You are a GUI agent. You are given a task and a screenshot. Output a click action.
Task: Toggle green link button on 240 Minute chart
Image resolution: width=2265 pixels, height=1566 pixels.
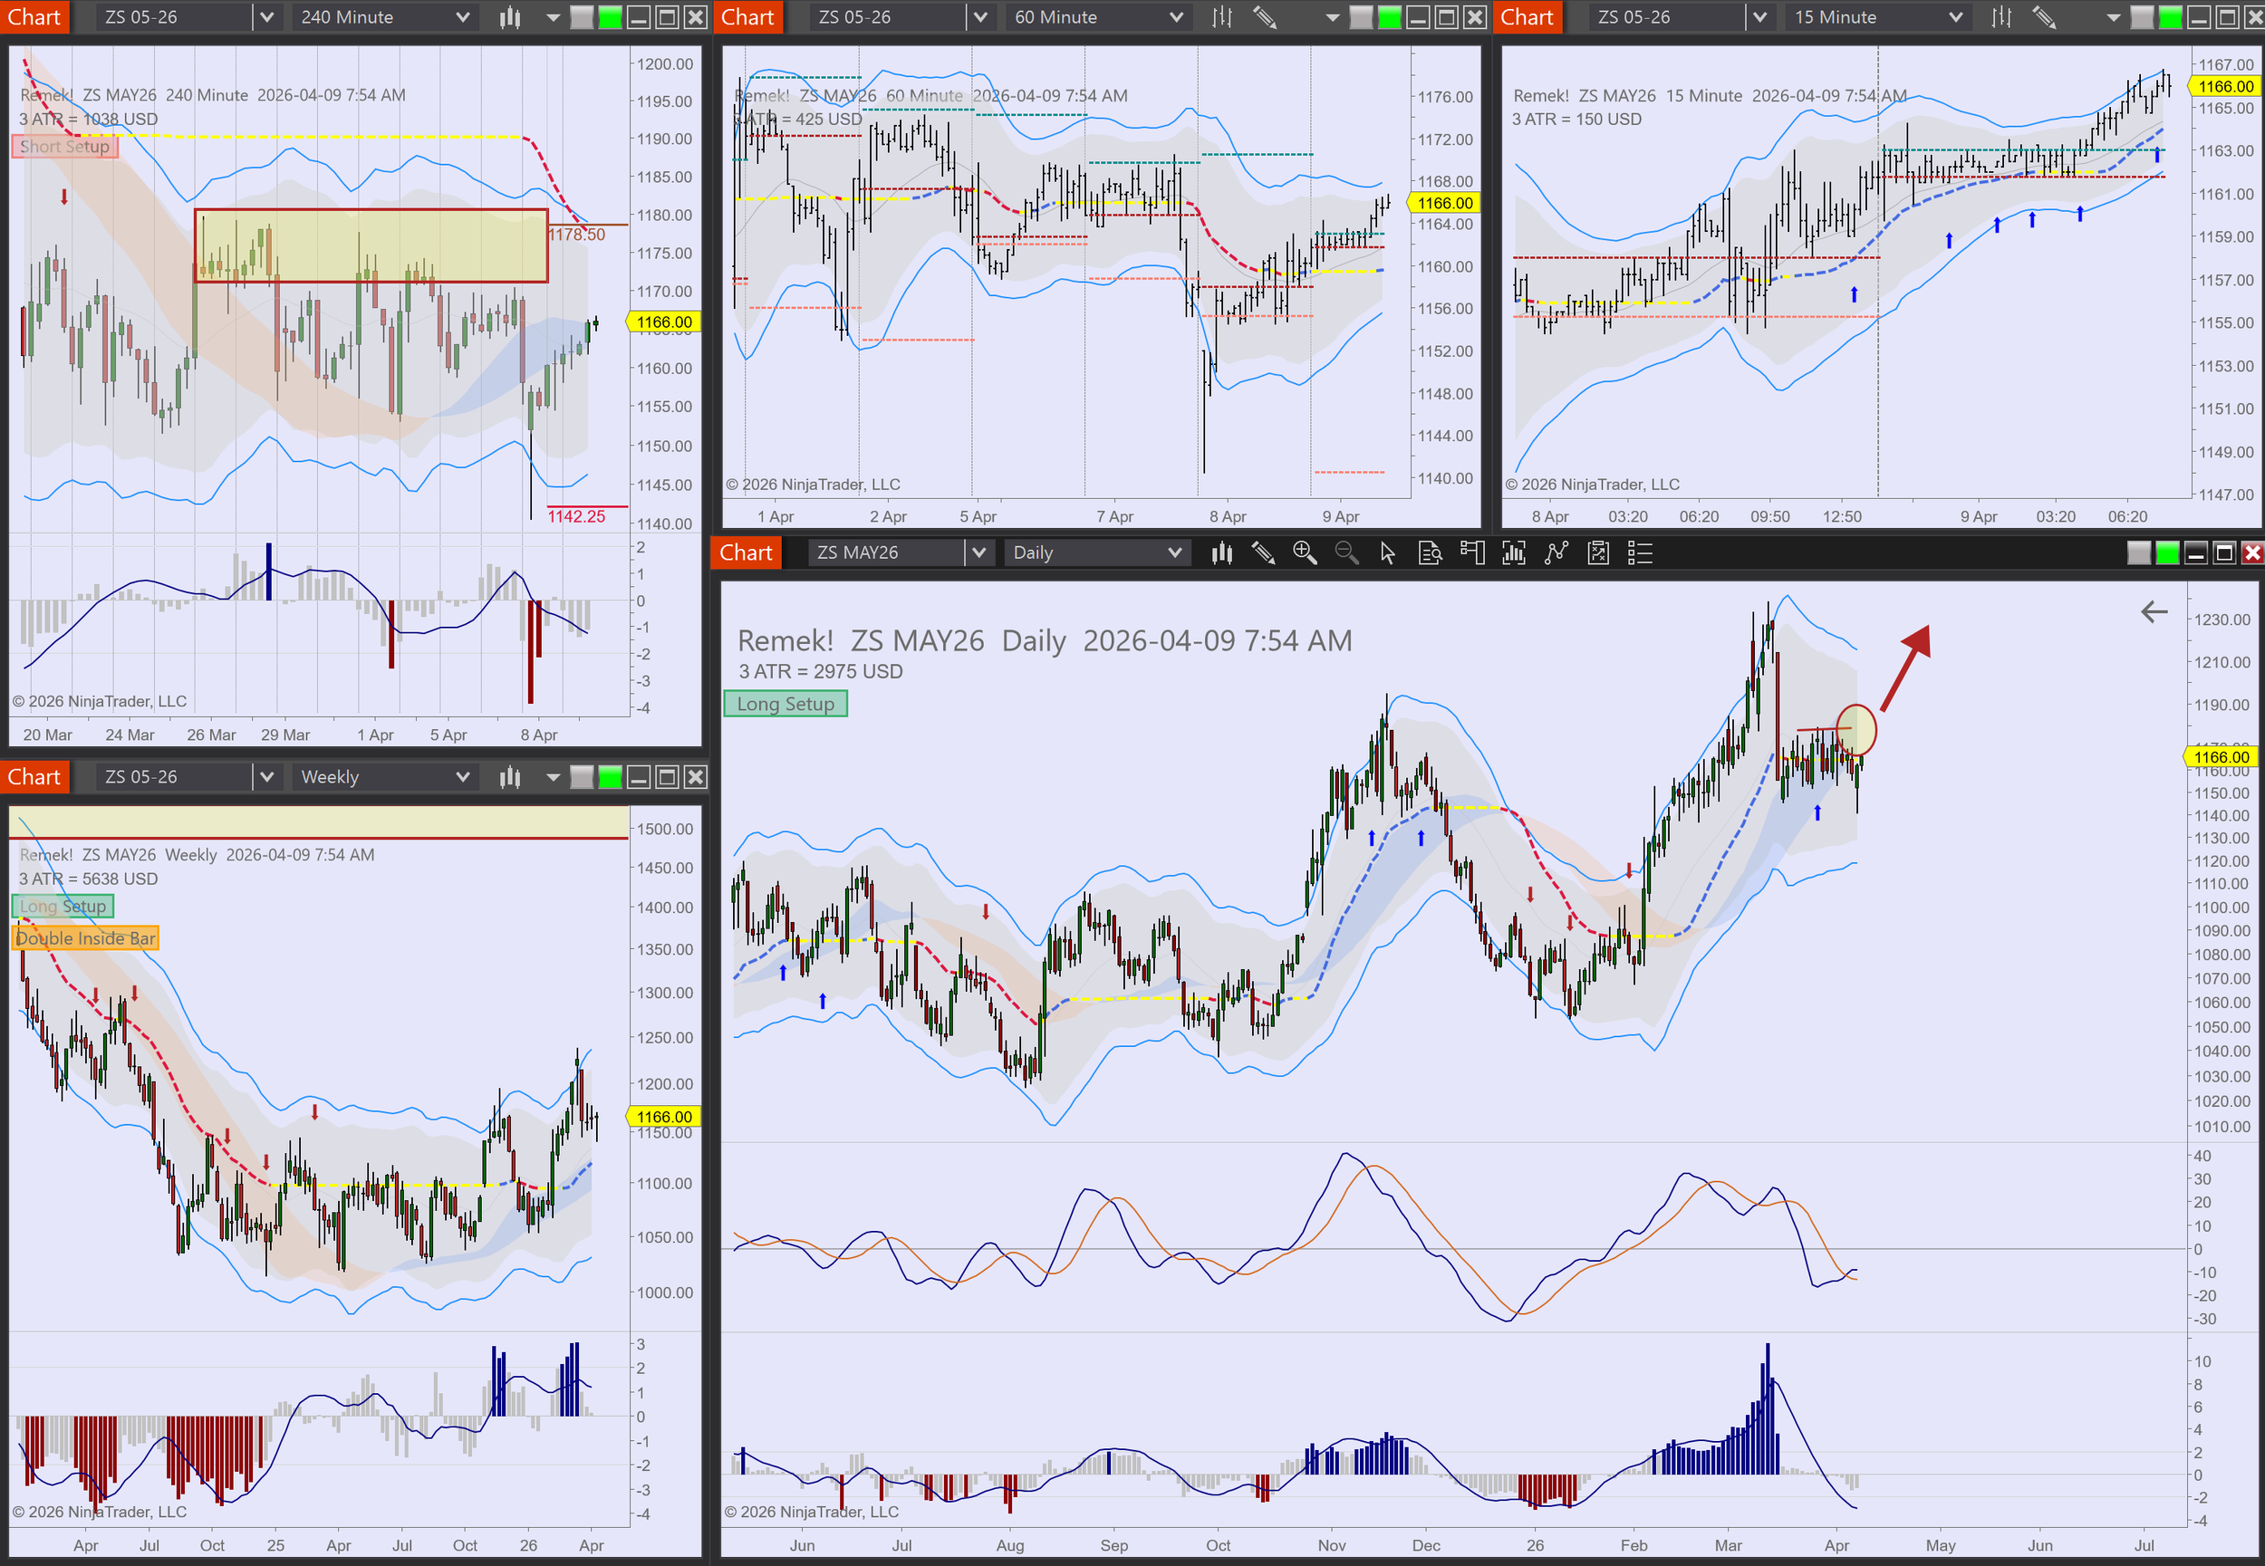611,16
